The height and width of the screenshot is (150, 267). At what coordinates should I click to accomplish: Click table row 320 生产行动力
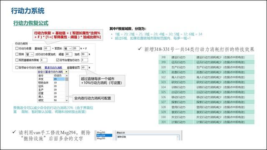[207, 67]
